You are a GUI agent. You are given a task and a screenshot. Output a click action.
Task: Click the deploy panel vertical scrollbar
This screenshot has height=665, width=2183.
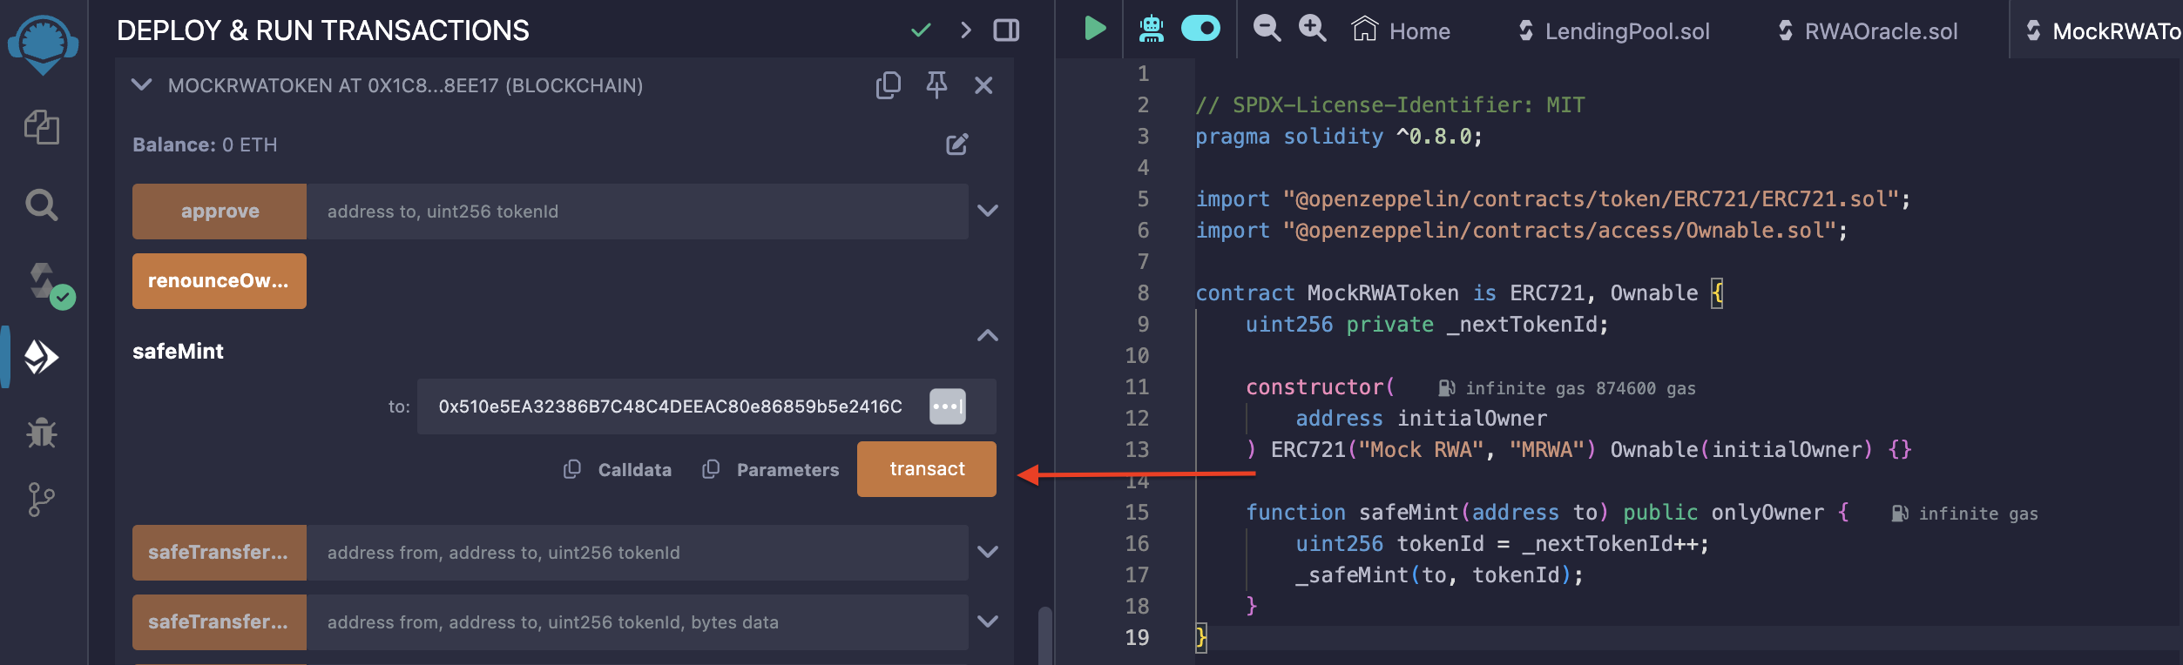[x=1045, y=635]
